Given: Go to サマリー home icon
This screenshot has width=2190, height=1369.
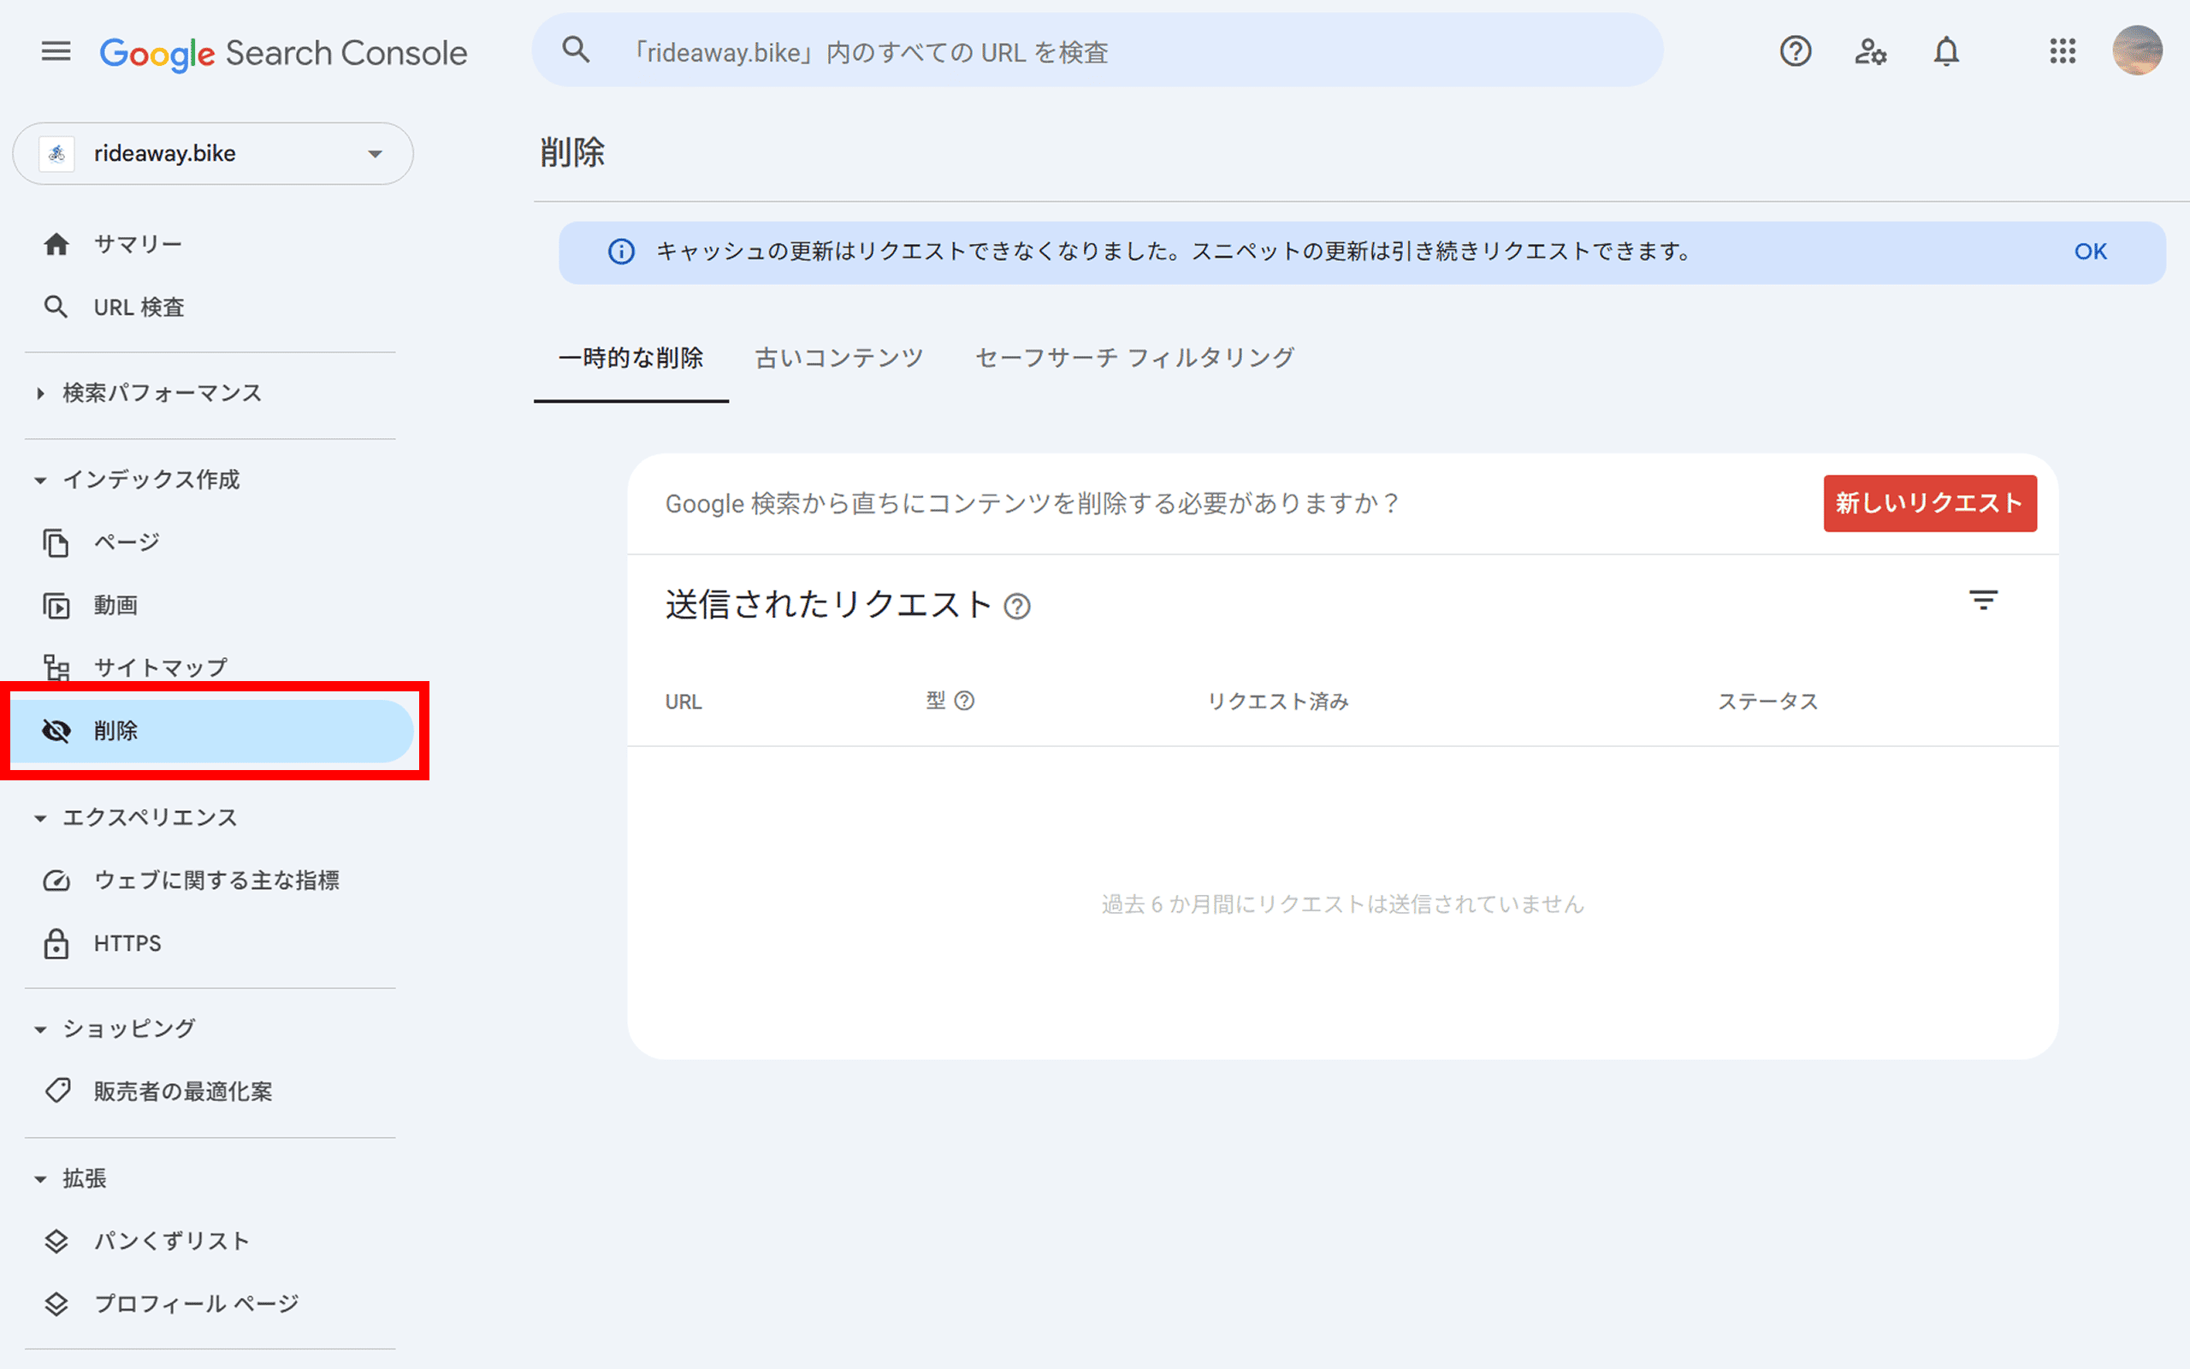Looking at the screenshot, I should pyautogui.click(x=56, y=245).
